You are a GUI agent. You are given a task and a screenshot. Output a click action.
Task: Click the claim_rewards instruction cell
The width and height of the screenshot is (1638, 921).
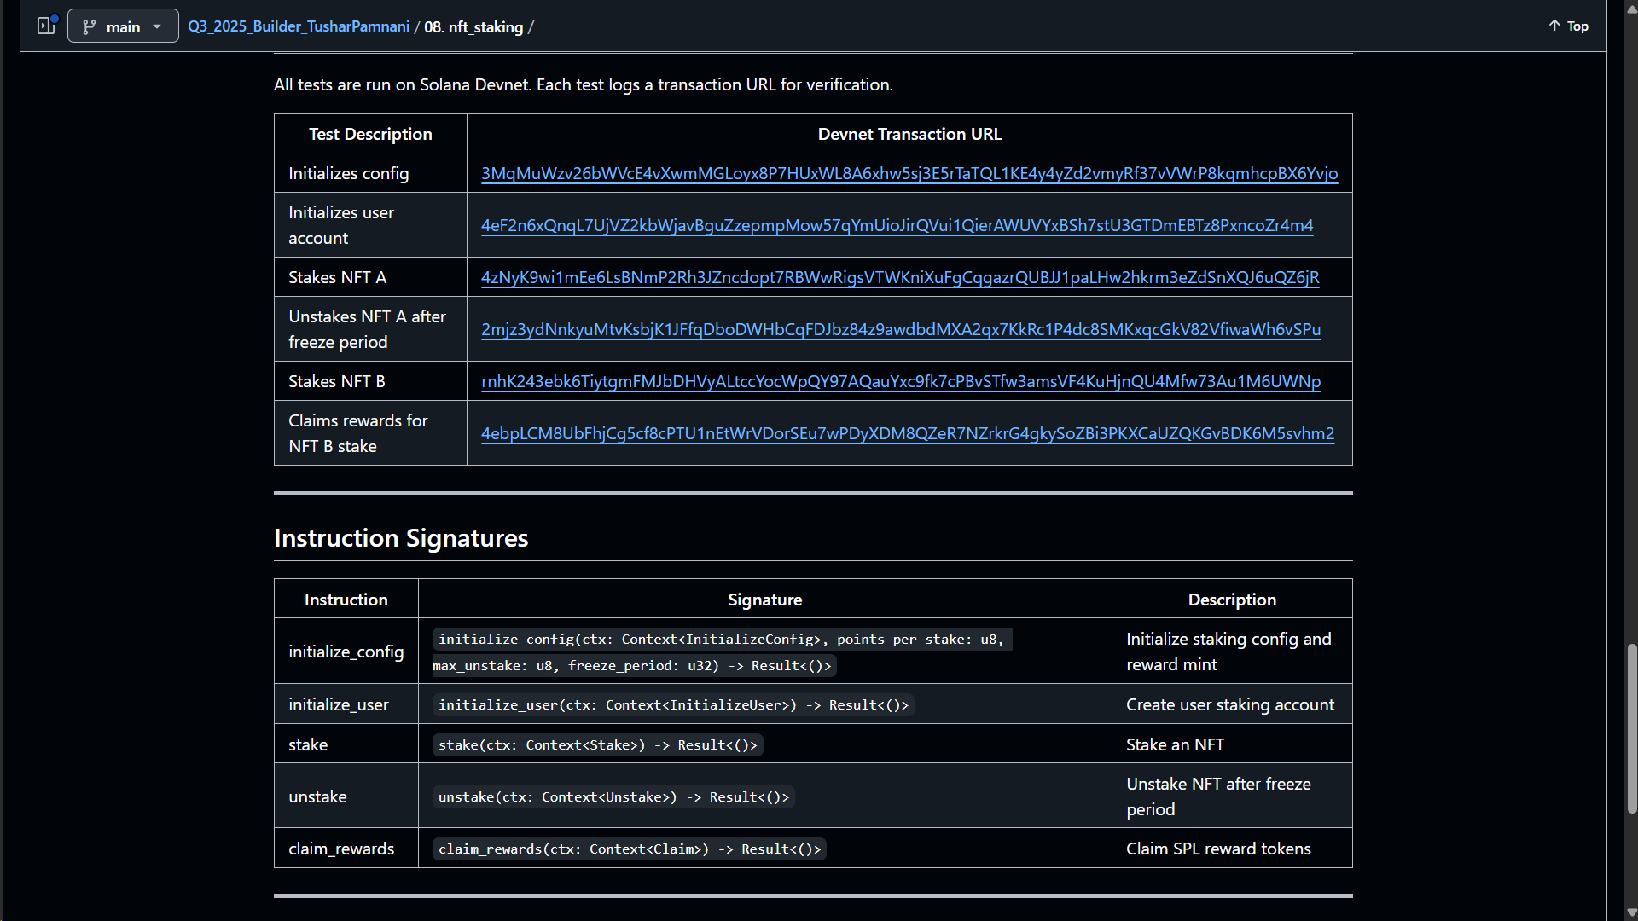pos(346,849)
